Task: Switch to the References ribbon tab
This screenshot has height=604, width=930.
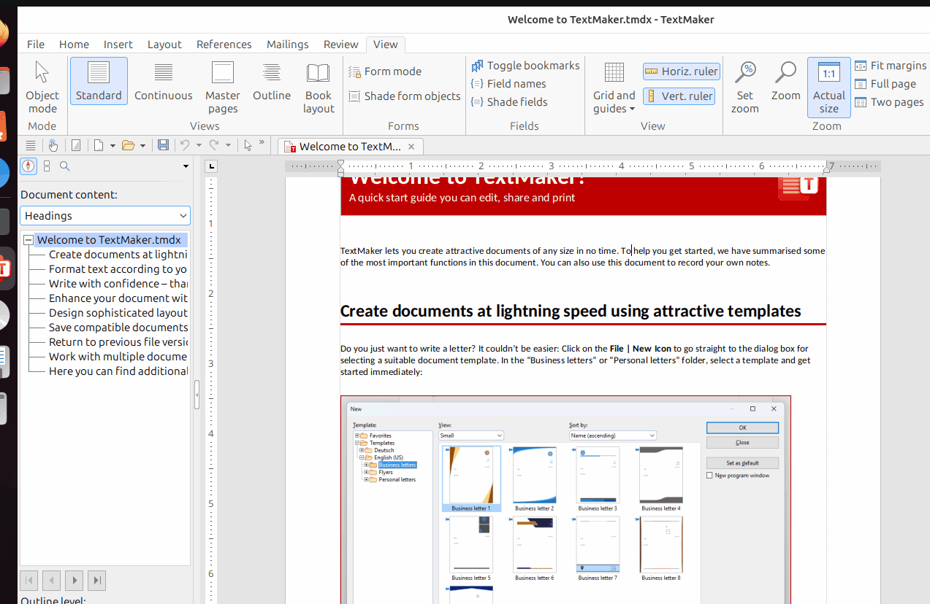Action: click(224, 44)
